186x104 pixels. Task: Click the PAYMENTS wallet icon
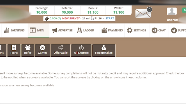coord(104,30)
